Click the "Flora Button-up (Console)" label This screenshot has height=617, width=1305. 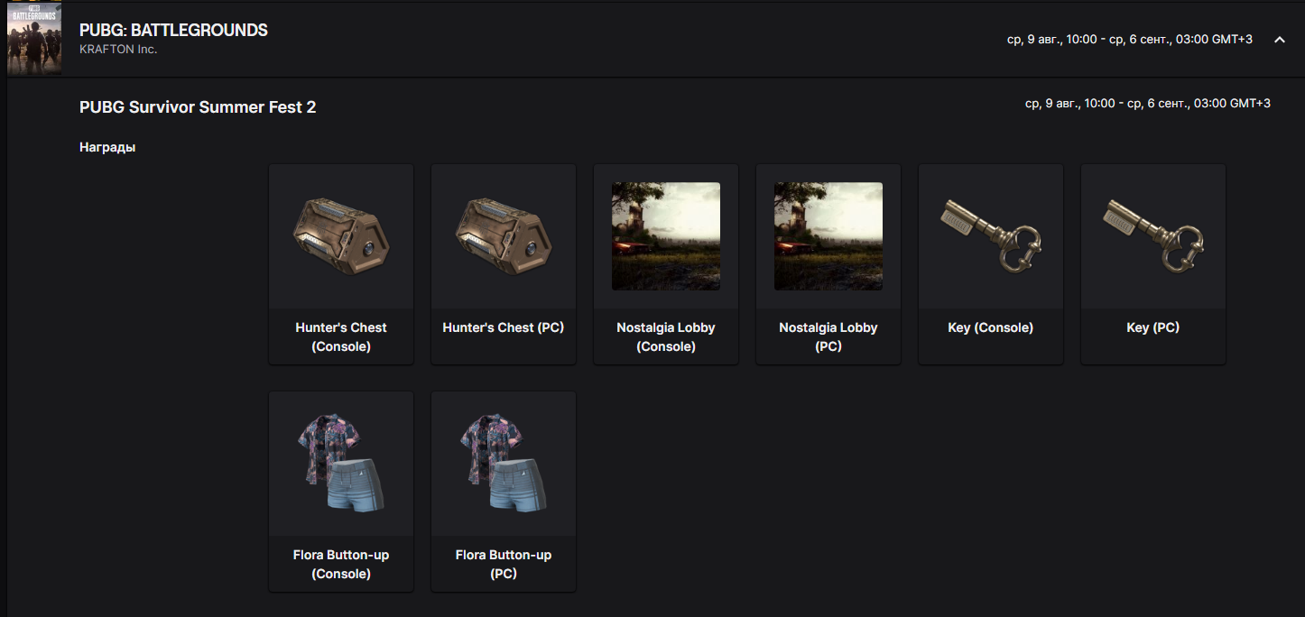click(341, 564)
